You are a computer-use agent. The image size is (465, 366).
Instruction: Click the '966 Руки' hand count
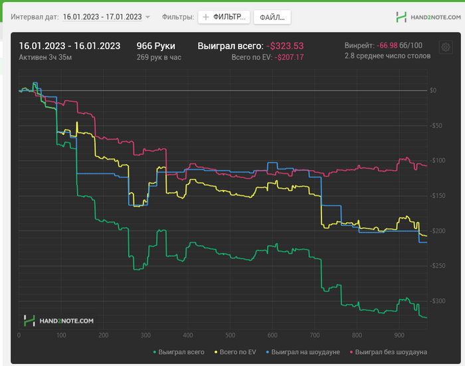click(155, 46)
